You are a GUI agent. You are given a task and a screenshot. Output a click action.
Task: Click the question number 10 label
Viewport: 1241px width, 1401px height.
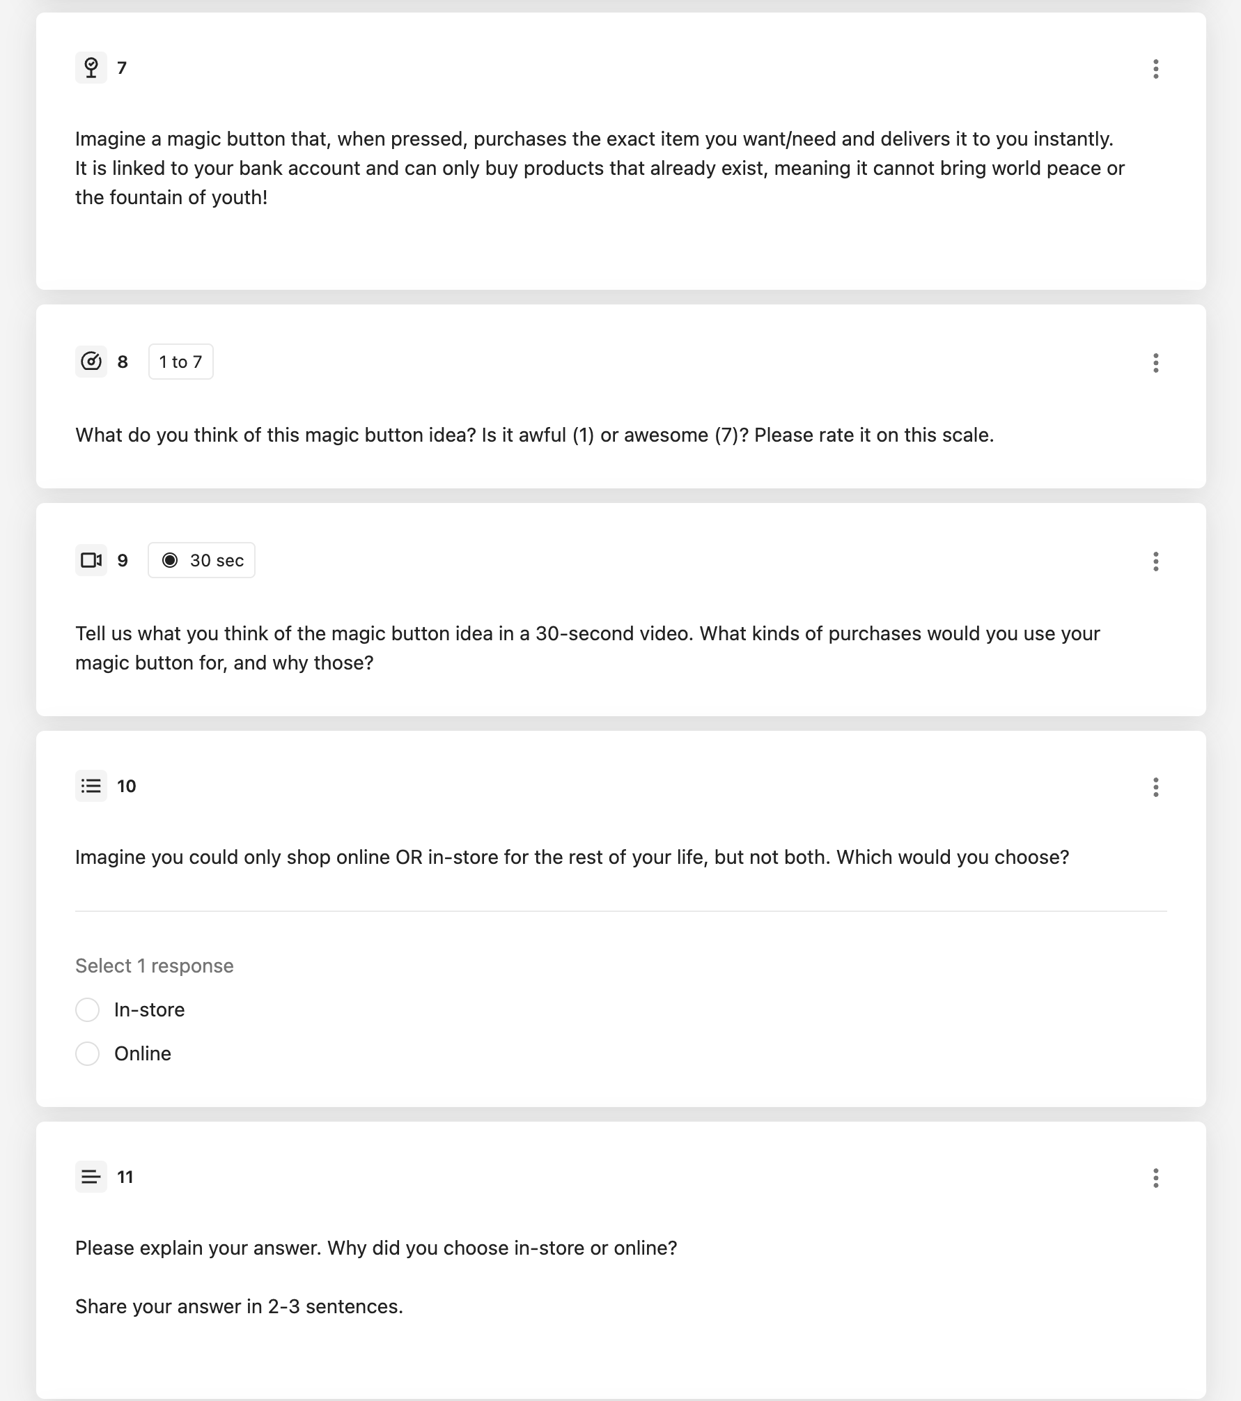click(127, 786)
